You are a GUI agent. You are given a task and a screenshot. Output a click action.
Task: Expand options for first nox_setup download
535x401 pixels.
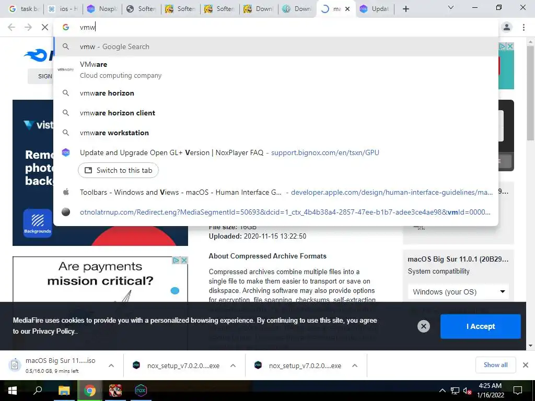pyautogui.click(x=233, y=365)
